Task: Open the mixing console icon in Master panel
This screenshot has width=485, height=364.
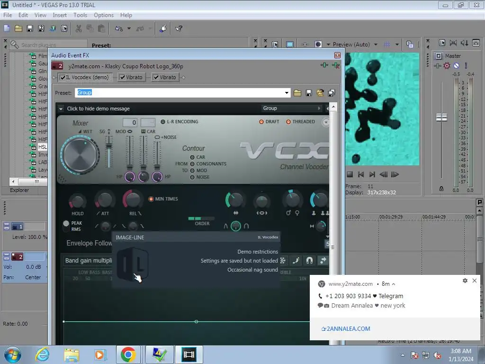Action: tap(476, 43)
